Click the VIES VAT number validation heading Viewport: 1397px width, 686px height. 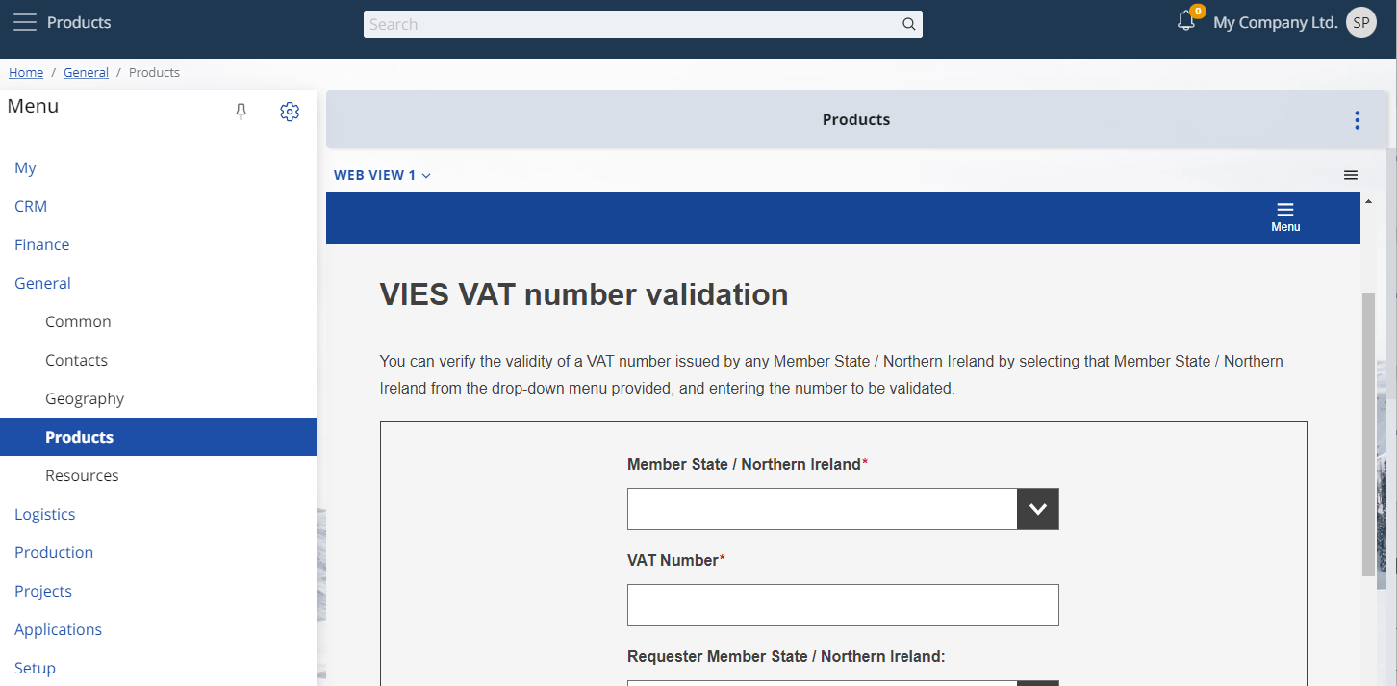tap(584, 294)
